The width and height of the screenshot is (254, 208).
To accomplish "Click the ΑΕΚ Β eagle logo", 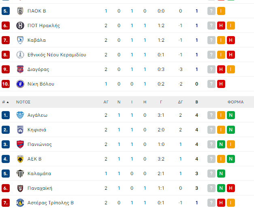I will (x=20, y=159).
